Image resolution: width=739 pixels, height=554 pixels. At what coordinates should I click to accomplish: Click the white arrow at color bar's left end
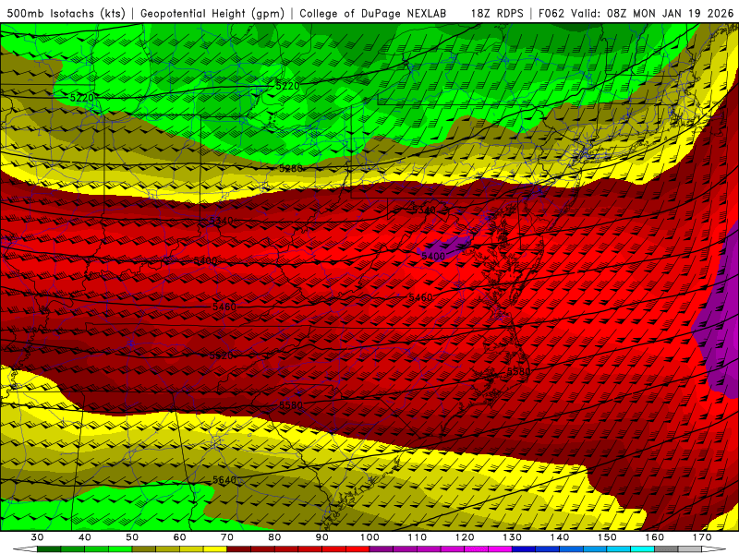[x=26, y=549]
